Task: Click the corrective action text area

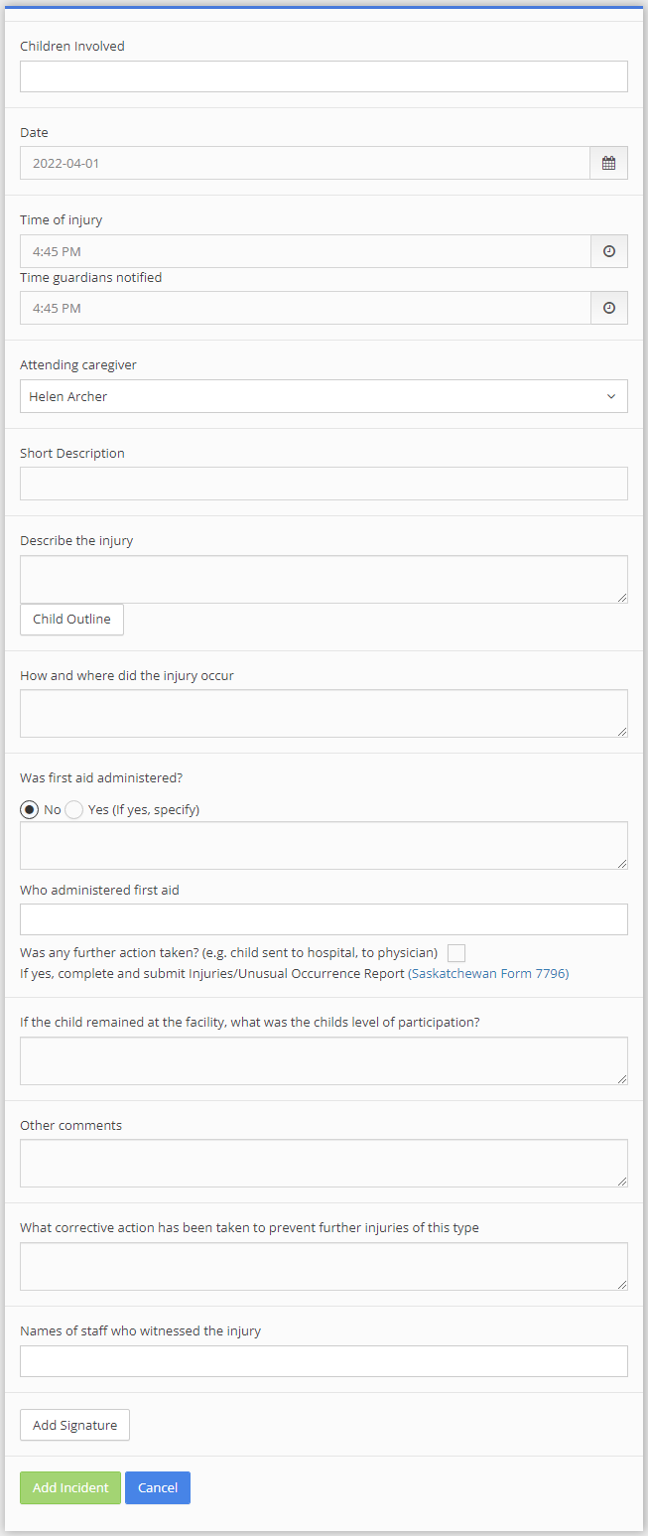Action: (x=324, y=1266)
